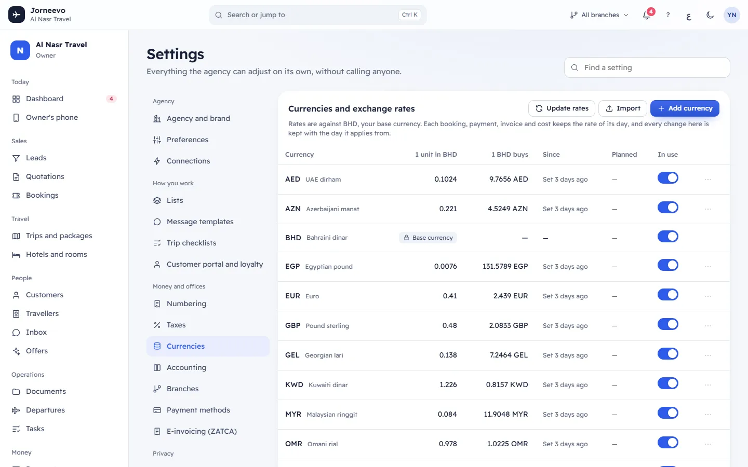Open E-invoicing (ZATCA) settings
Viewport: 748px width, 467px height.
click(208, 431)
